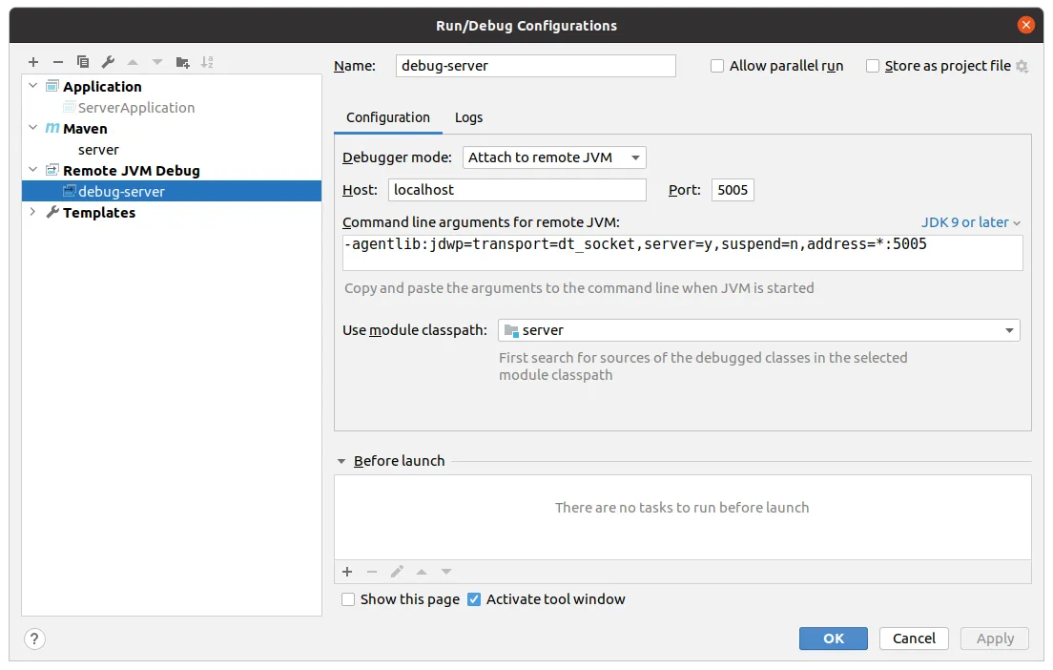This screenshot has height=670, width=1053.
Task: Select the Configuration tab
Action: tap(388, 117)
